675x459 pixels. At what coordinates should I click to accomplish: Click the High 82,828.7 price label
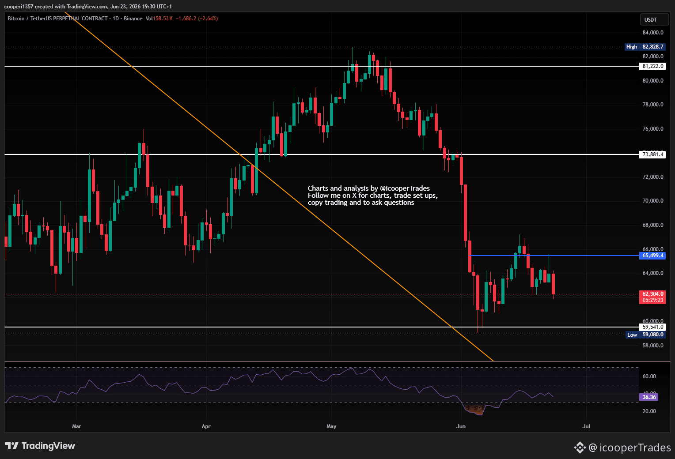point(645,47)
